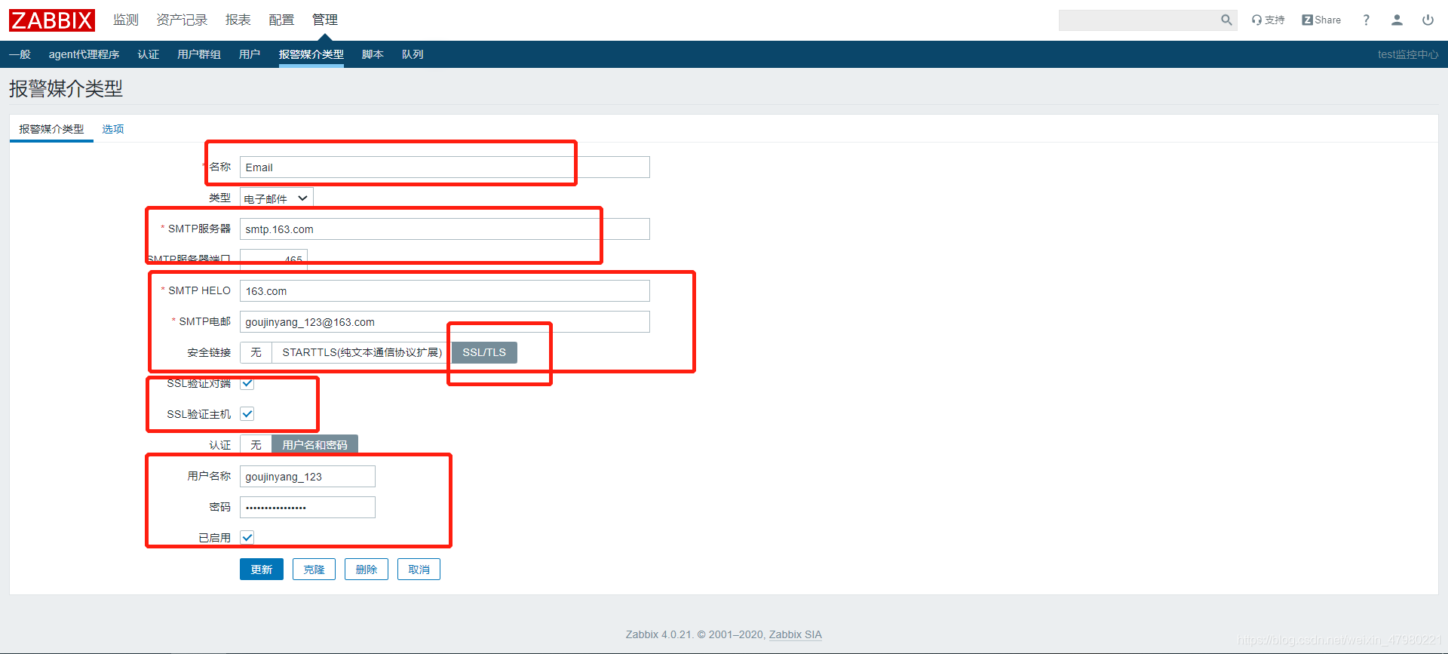1448x654 pixels.
Task: Go to 一般 submenu
Action: coord(20,54)
